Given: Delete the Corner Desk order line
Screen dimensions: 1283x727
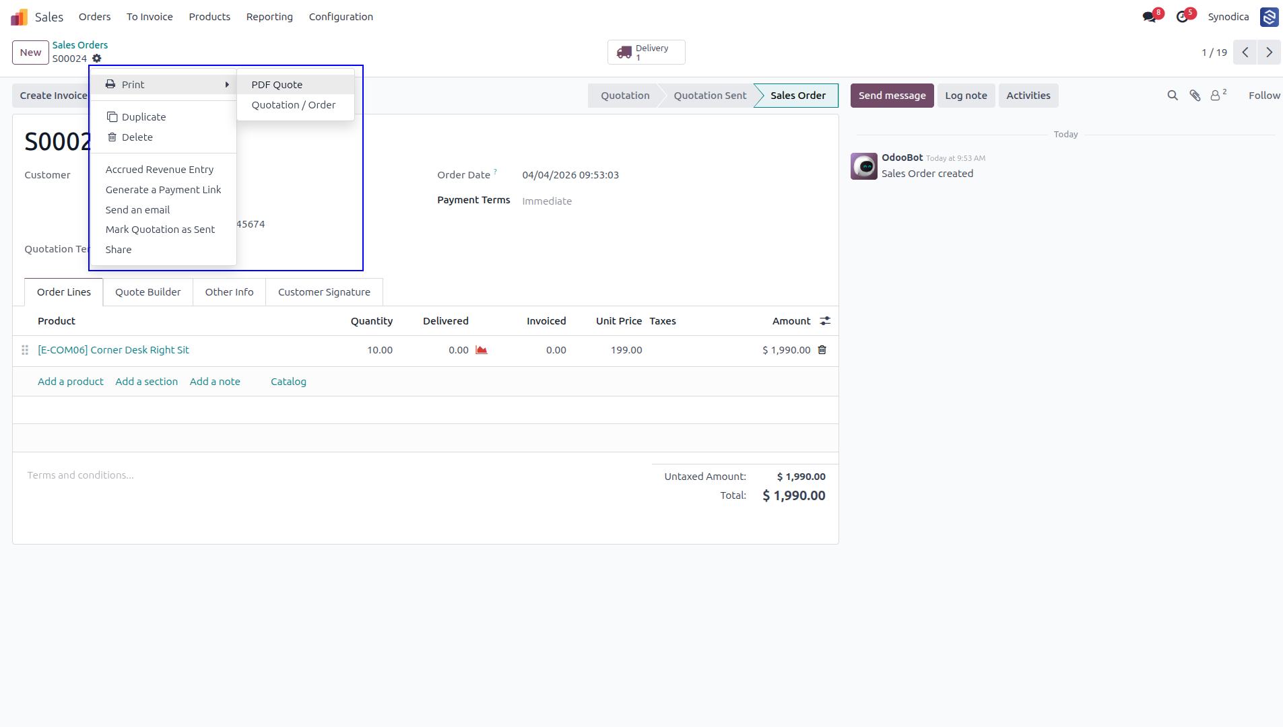Looking at the screenshot, I should 822,350.
